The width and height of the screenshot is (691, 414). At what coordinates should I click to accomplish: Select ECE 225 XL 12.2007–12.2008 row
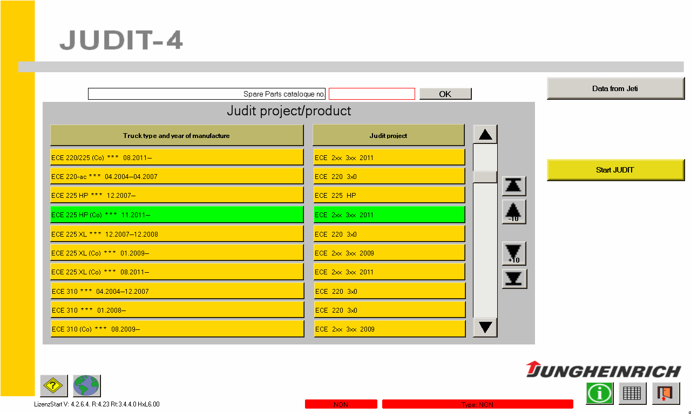click(177, 234)
